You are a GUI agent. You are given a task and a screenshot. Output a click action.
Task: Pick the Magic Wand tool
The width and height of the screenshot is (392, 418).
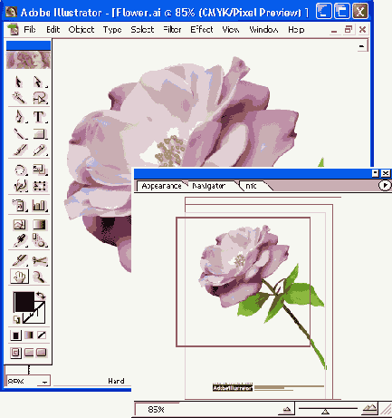coord(19,98)
